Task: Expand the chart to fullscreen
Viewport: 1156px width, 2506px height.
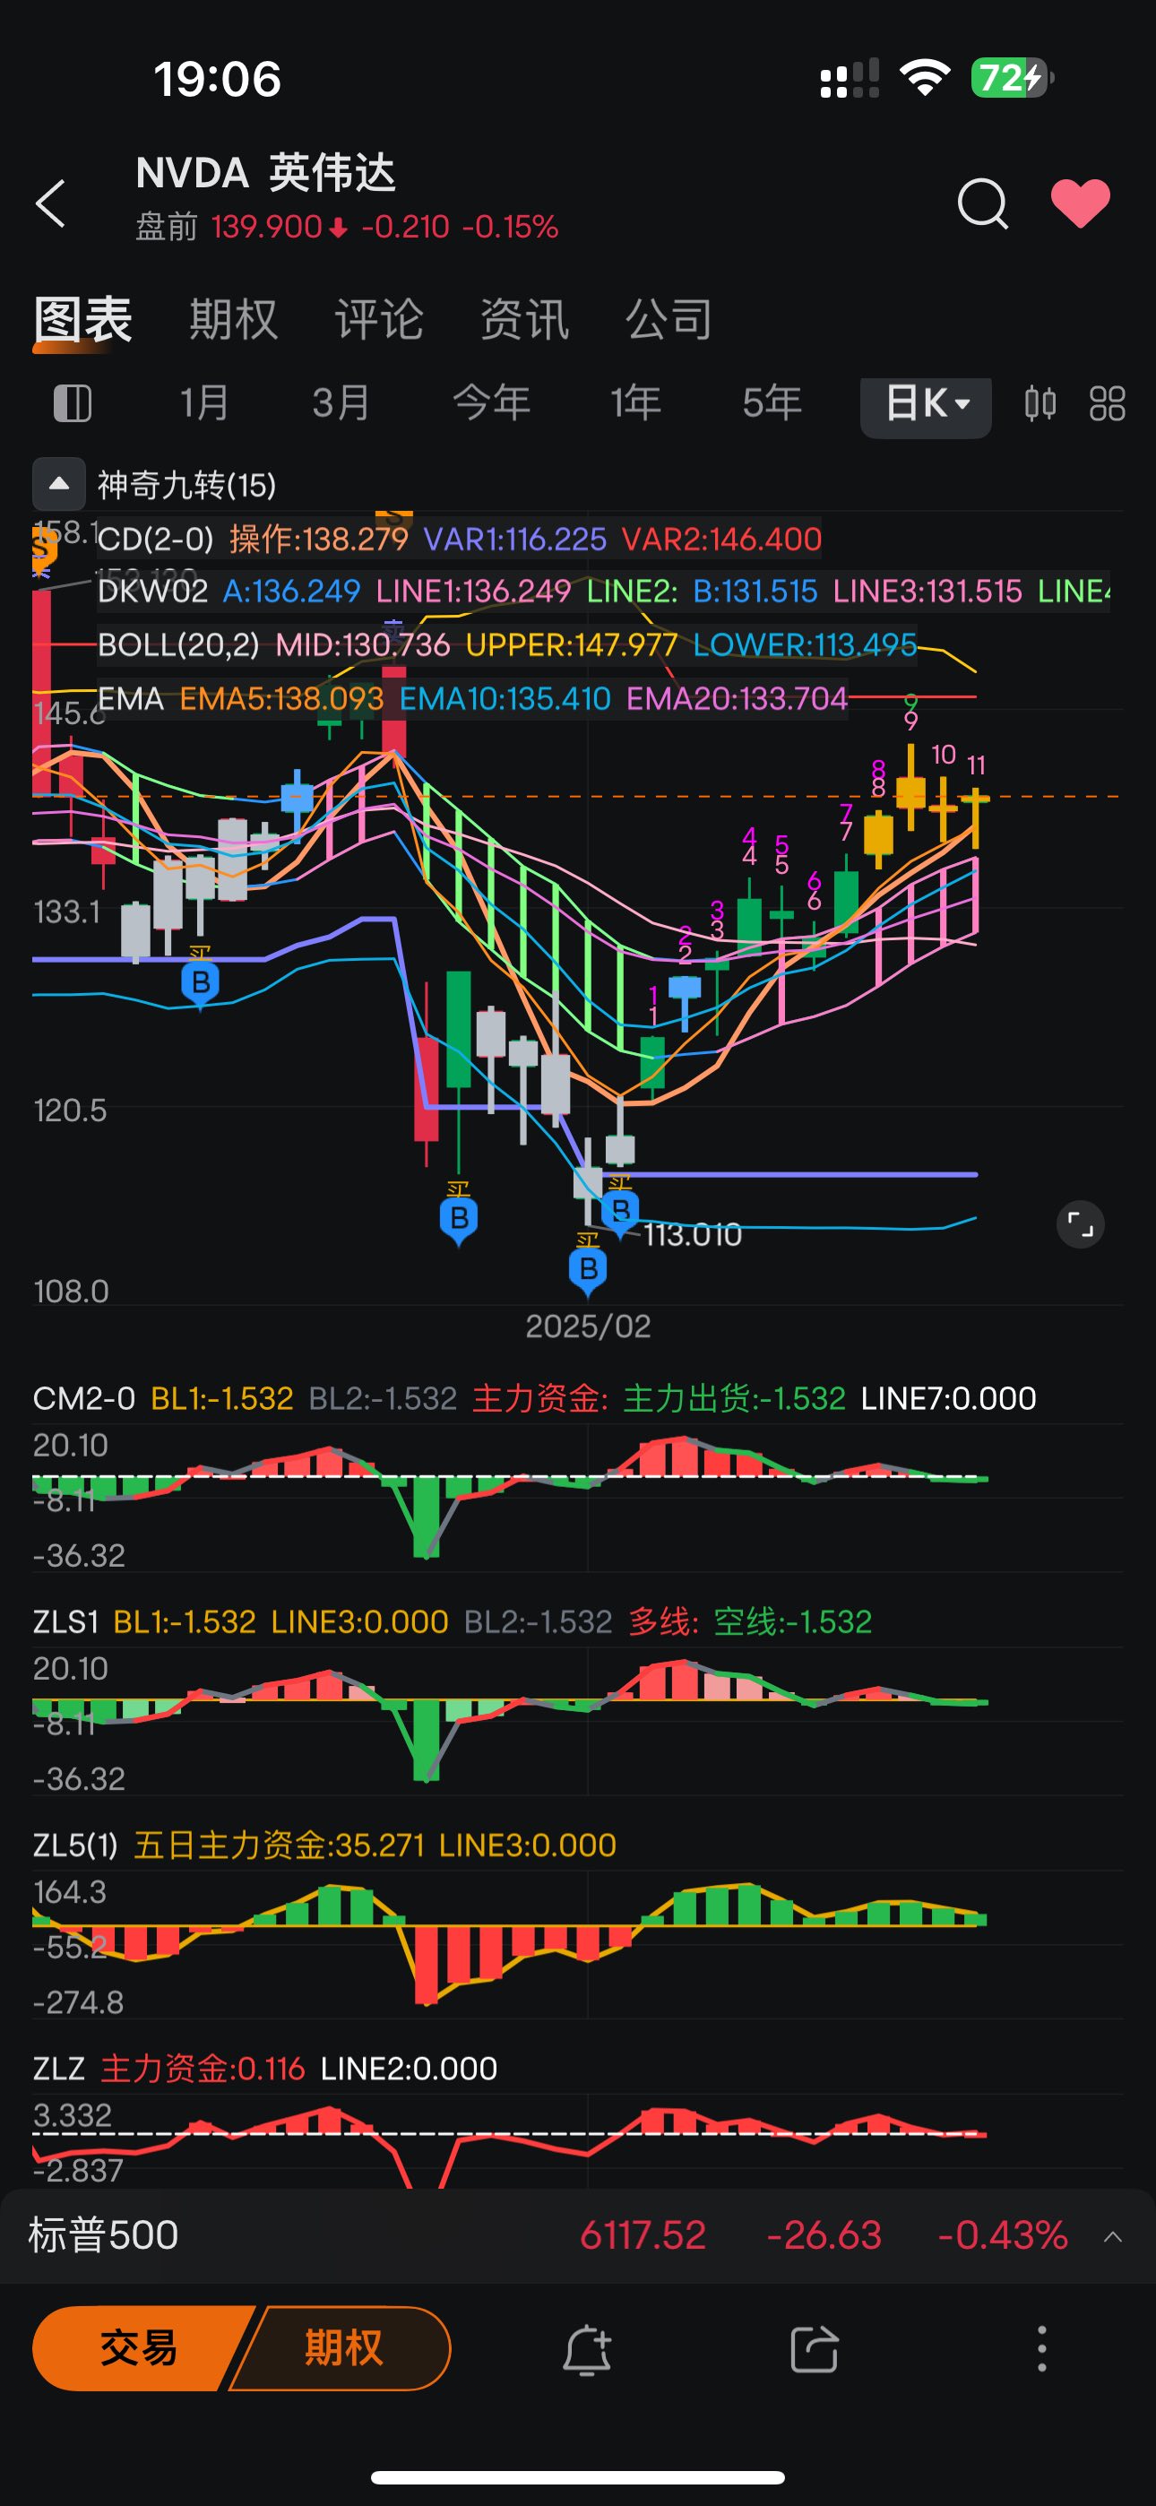Action: coord(1080,1225)
